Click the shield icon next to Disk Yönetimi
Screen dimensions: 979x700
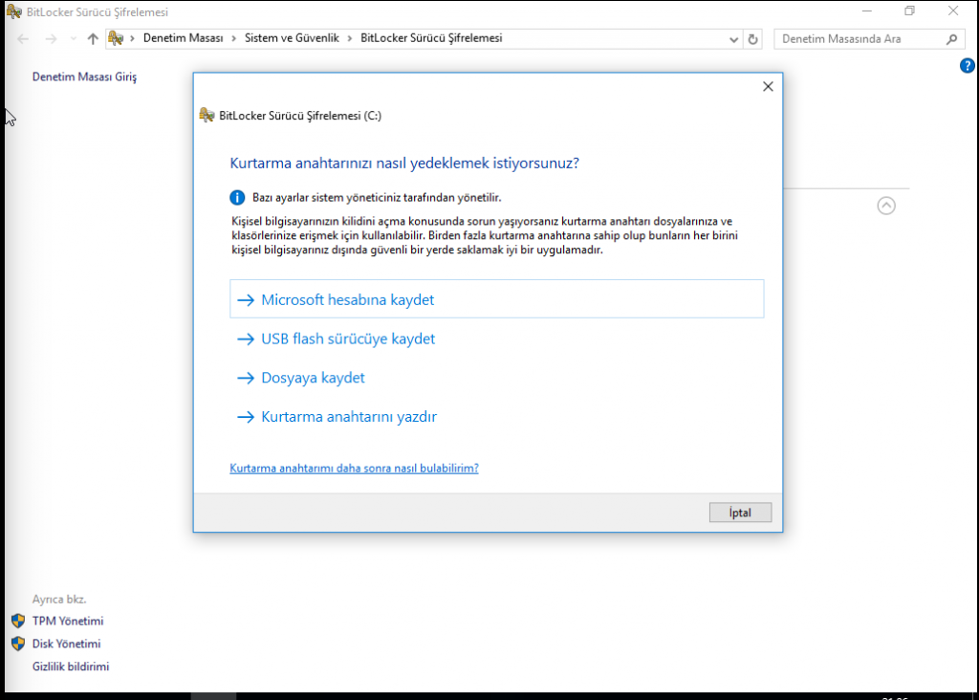[x=17, y=644]
